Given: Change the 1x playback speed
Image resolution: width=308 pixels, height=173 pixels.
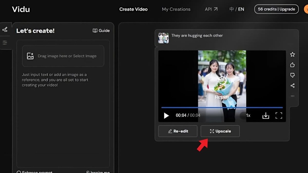Looking at the screenshot, I should coord(248,115).
